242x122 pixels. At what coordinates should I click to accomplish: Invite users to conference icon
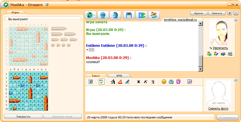point(154,15)
